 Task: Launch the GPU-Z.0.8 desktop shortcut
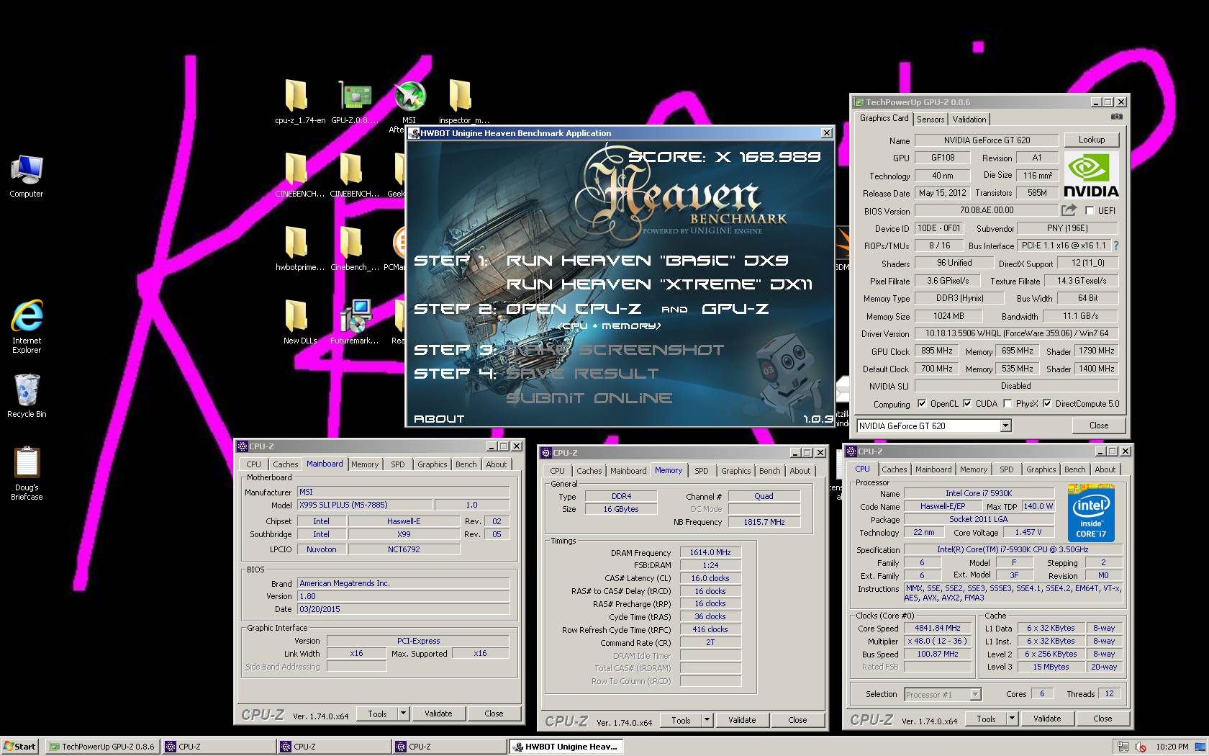click(355, 96)
